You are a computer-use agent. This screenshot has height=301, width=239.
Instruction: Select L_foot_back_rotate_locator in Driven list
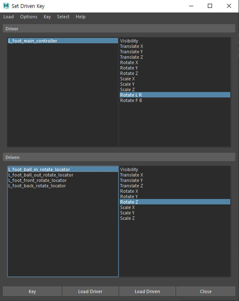[63, 186]
